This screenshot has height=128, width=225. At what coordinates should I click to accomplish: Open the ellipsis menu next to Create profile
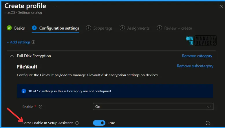55,6
